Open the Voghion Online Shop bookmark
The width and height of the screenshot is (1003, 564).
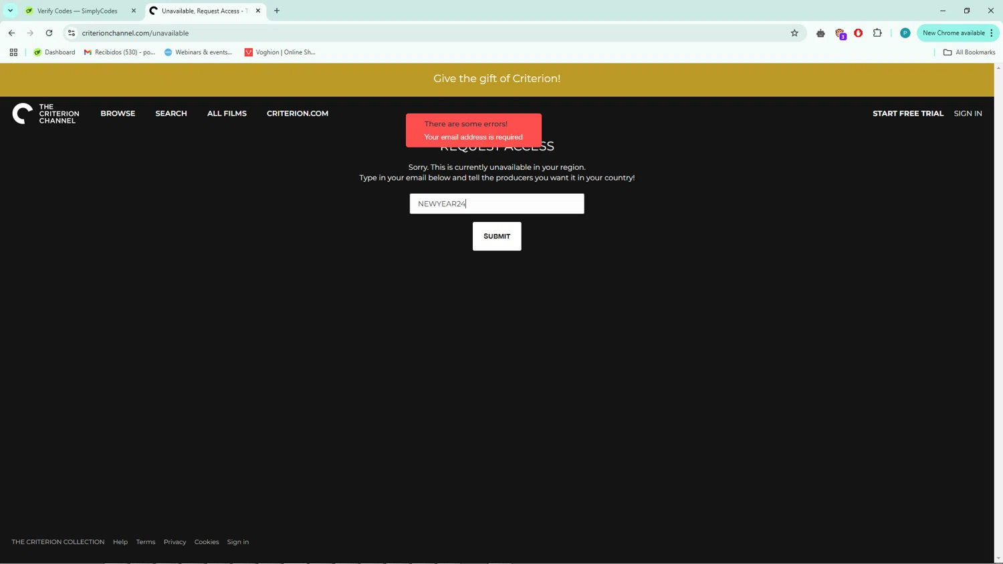tap(280, 52)
